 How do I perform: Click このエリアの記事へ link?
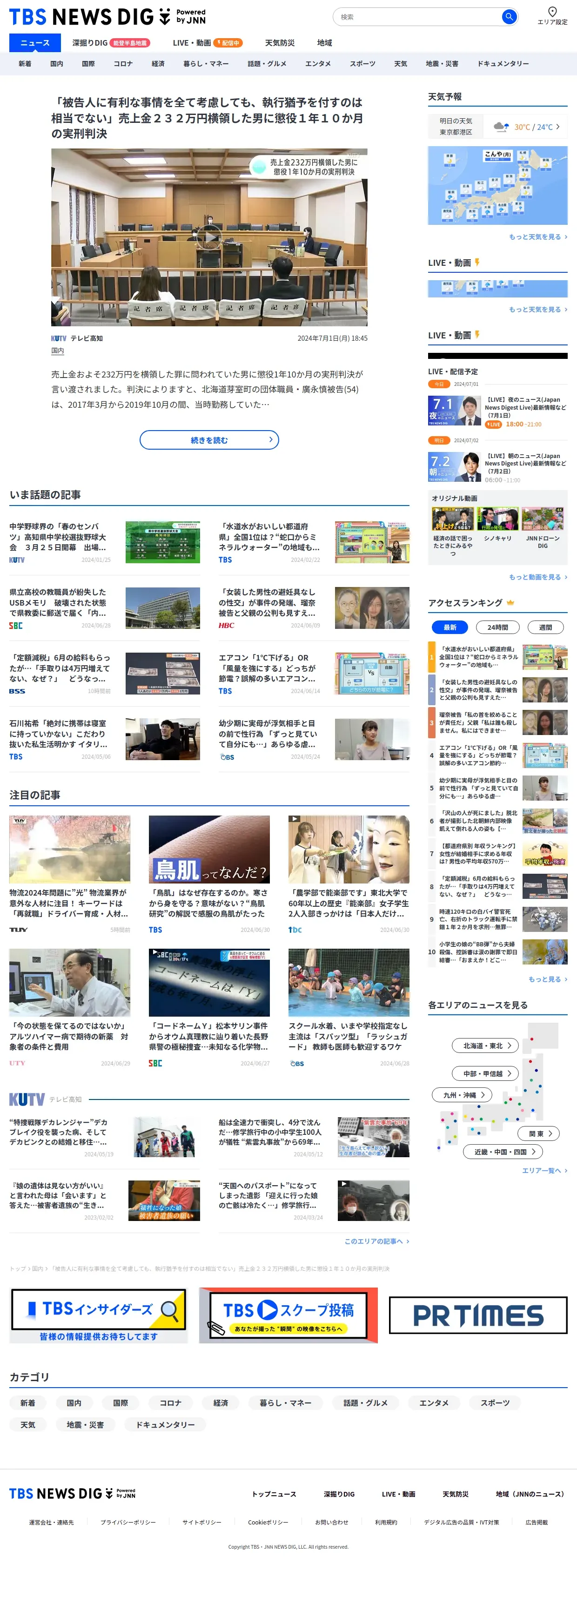[x=376, y=1241]
